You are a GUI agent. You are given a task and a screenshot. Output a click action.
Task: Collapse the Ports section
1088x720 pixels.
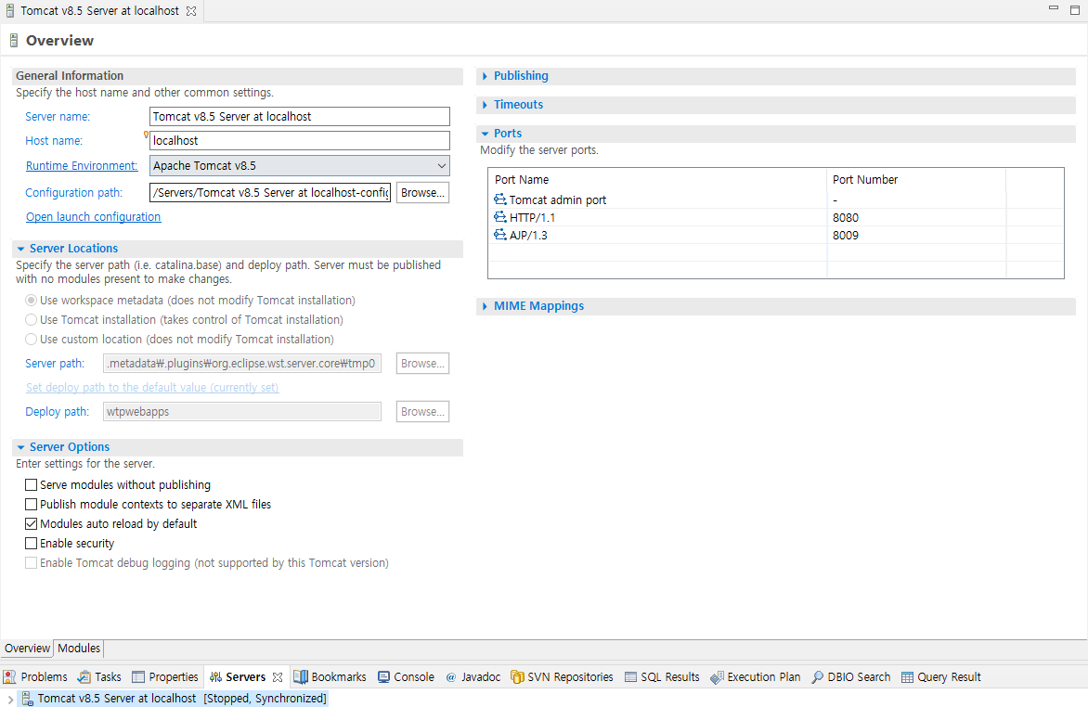click(485, 134)
